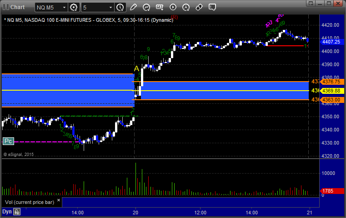The width and height of the screenshot is (346, 218).
Task: Click the chart grip handle beside Chart title
Action: pyautogui.click(x=5, y=7)
